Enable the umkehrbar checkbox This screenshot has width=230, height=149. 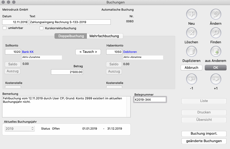(5, 28)
